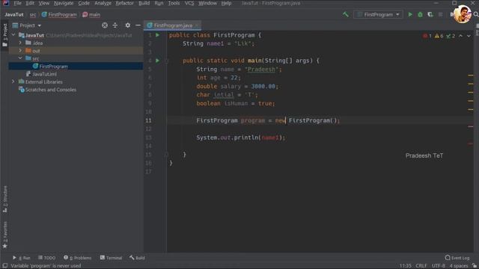Expand External Libraries node
Viewport: 479px width, 269px height.
coord(13,81)
